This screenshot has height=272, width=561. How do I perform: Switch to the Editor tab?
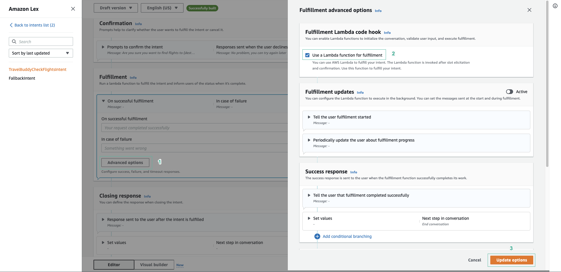click(x=114, y=265)
